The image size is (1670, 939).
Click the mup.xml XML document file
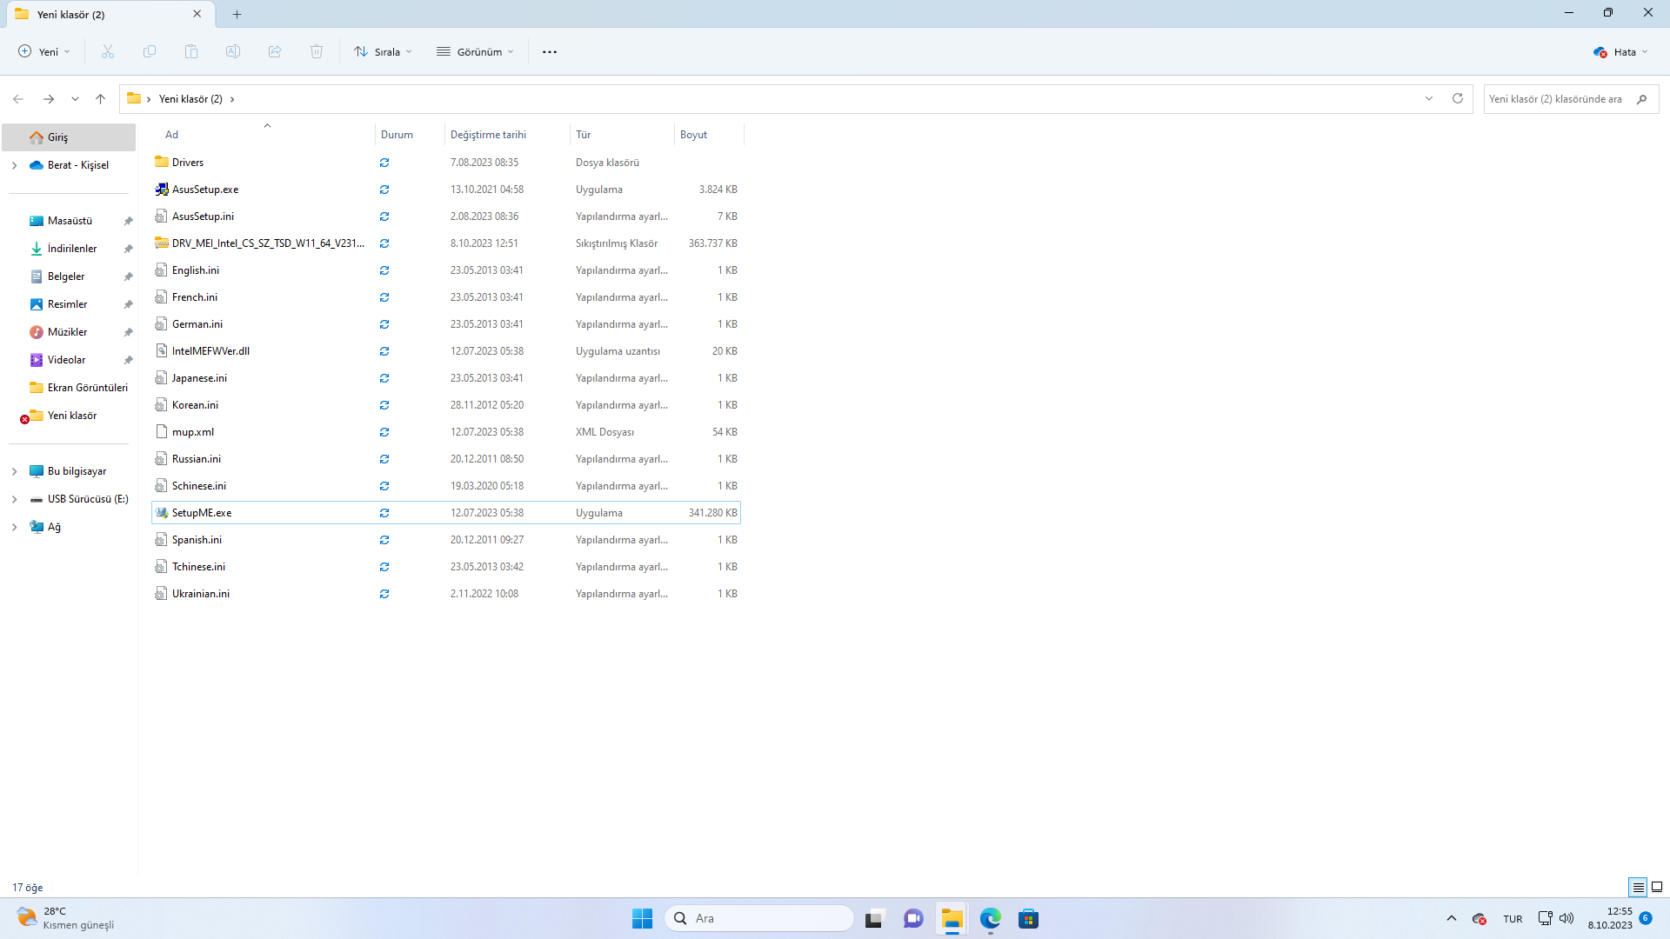(193, 431)
